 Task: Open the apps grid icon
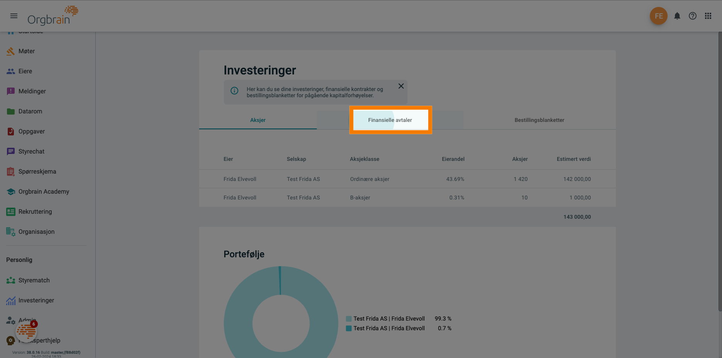tap(708, 16)
